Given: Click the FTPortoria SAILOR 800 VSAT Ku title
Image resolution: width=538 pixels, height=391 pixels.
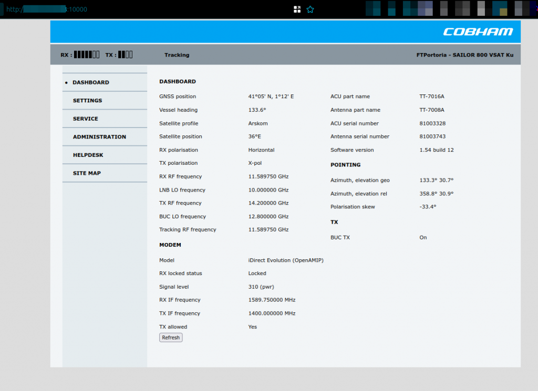Looking at the screenshot, I should point(464,55).
